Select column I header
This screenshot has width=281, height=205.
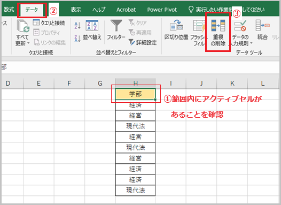click(x=170, y=83)
